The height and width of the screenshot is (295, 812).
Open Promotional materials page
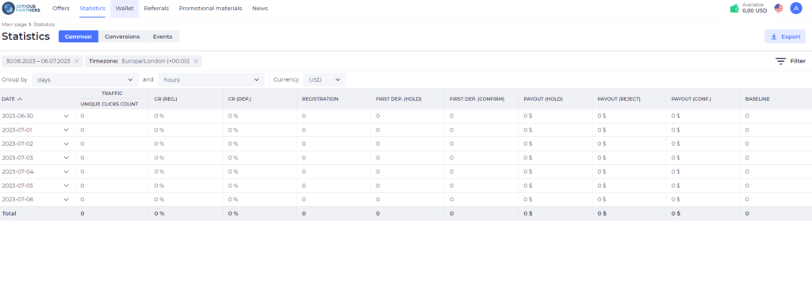(x=210, y=8)
